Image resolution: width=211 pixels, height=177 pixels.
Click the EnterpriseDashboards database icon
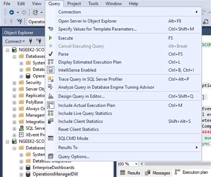tap(28, 168)
